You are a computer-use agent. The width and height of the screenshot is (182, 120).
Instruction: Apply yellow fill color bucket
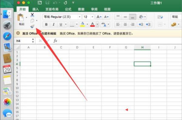click(x=83, y=24)
